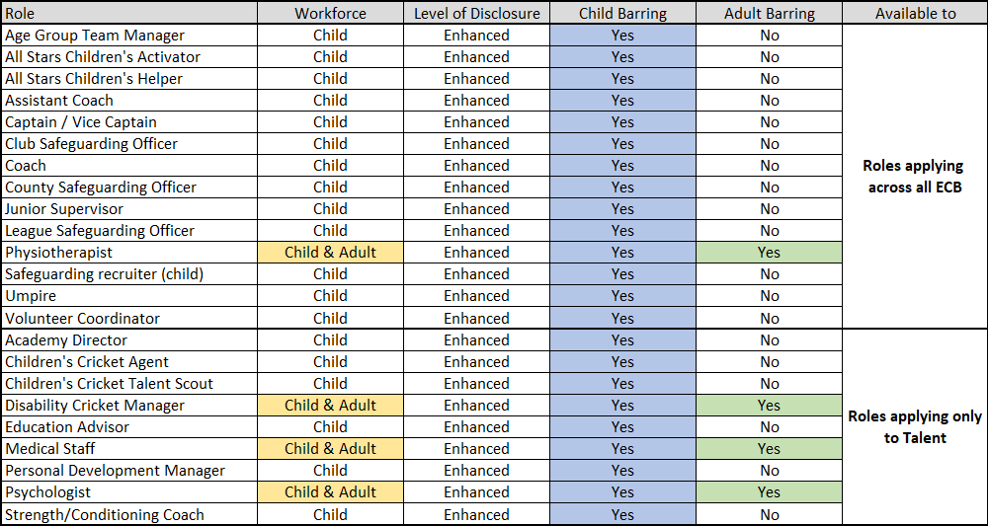Click the Available to header cell

(915, 13)
